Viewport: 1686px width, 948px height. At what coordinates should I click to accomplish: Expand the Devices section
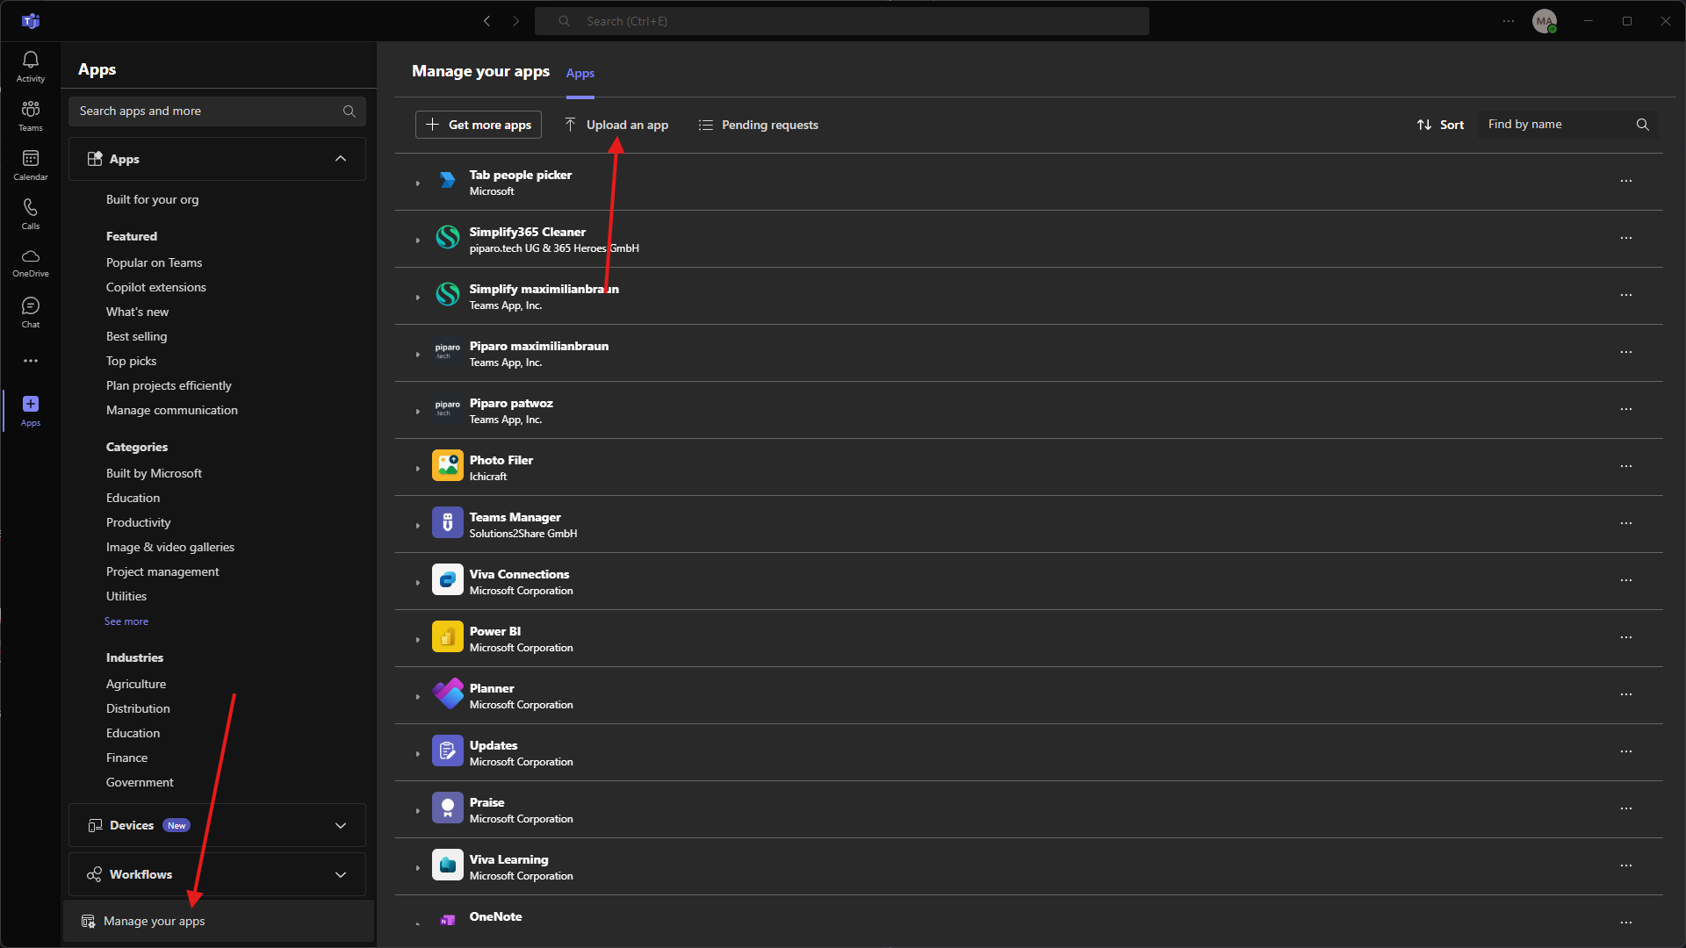pyautogui.click(x=341, y=826)
